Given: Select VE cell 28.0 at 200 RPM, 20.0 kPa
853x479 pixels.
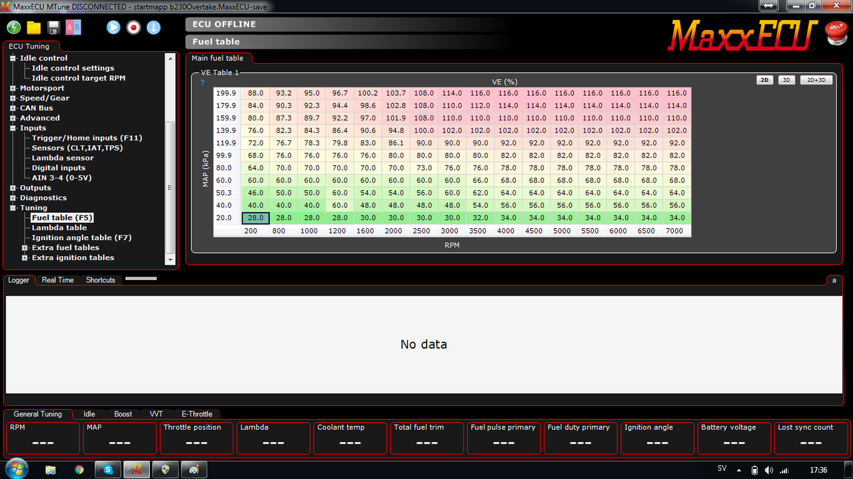Looking at the screenshot, I should 255,218.
